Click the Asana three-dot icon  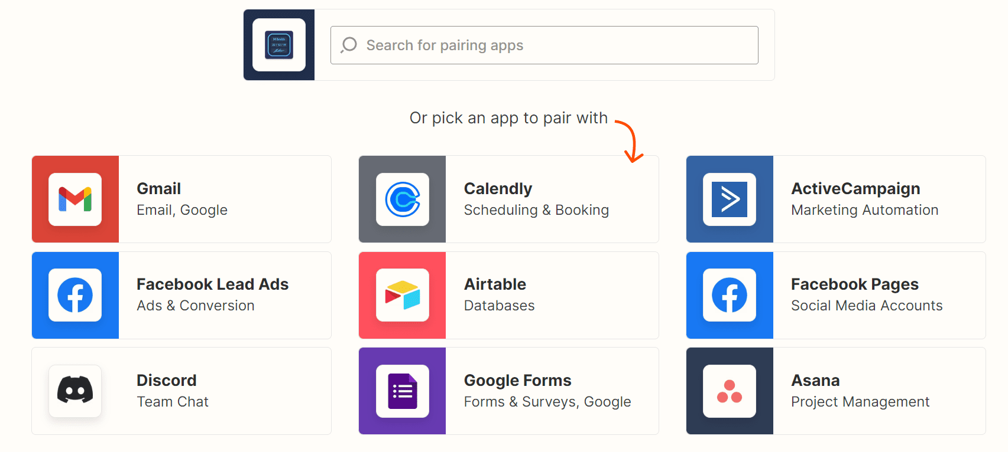pyautogui.click(x=730, y=391)
